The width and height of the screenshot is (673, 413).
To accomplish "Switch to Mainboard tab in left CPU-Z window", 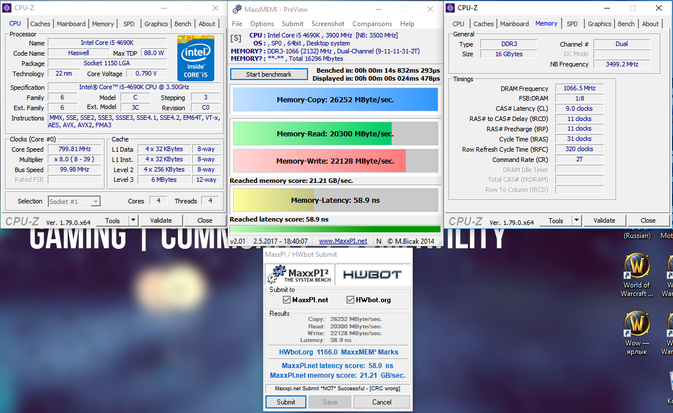I will 71,24.
